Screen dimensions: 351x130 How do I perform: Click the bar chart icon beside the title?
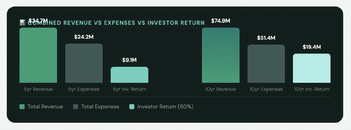pos(22,23)
